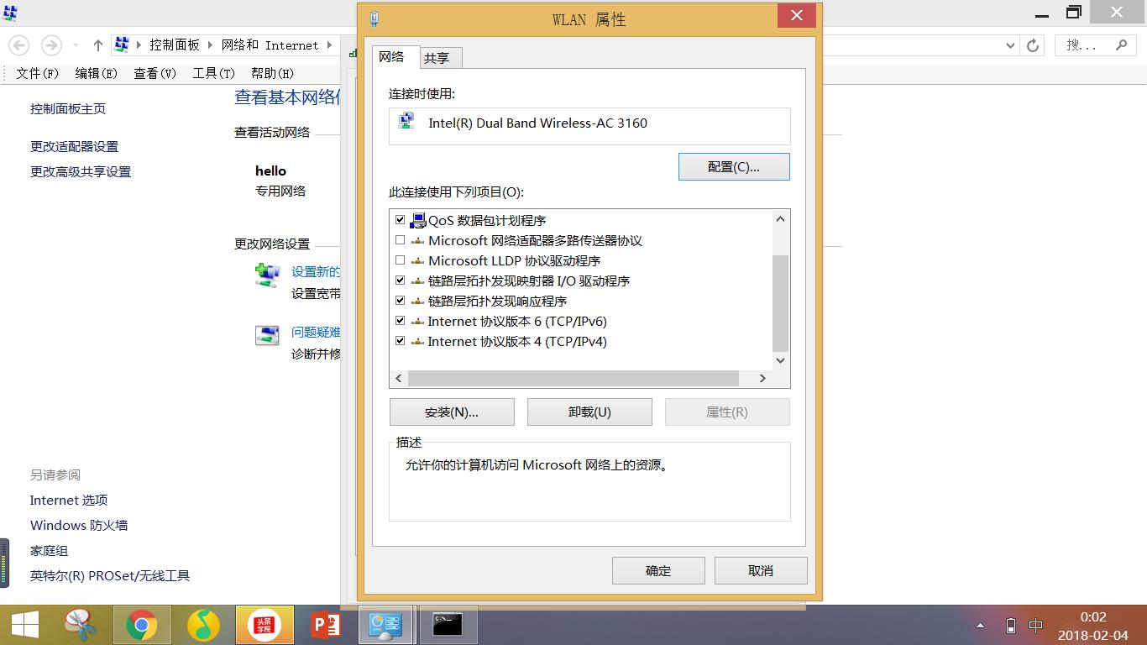This screenshot has height=645, width=1147.
Task: Open the command prompt taskbar icon
Action: point(448,625)
